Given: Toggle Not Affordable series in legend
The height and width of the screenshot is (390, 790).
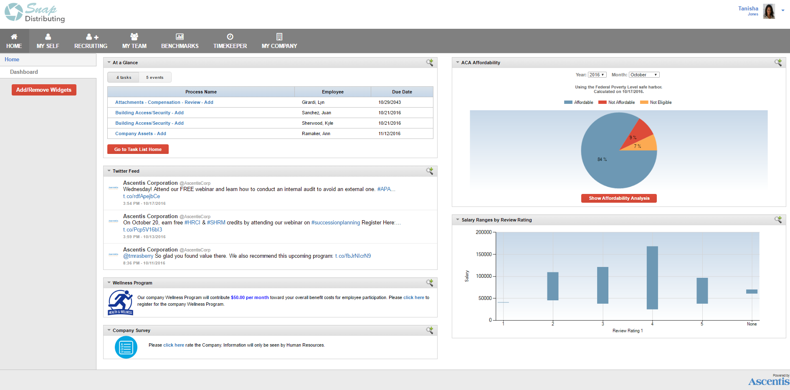Looking at the screenshot, I should (617, 102).
